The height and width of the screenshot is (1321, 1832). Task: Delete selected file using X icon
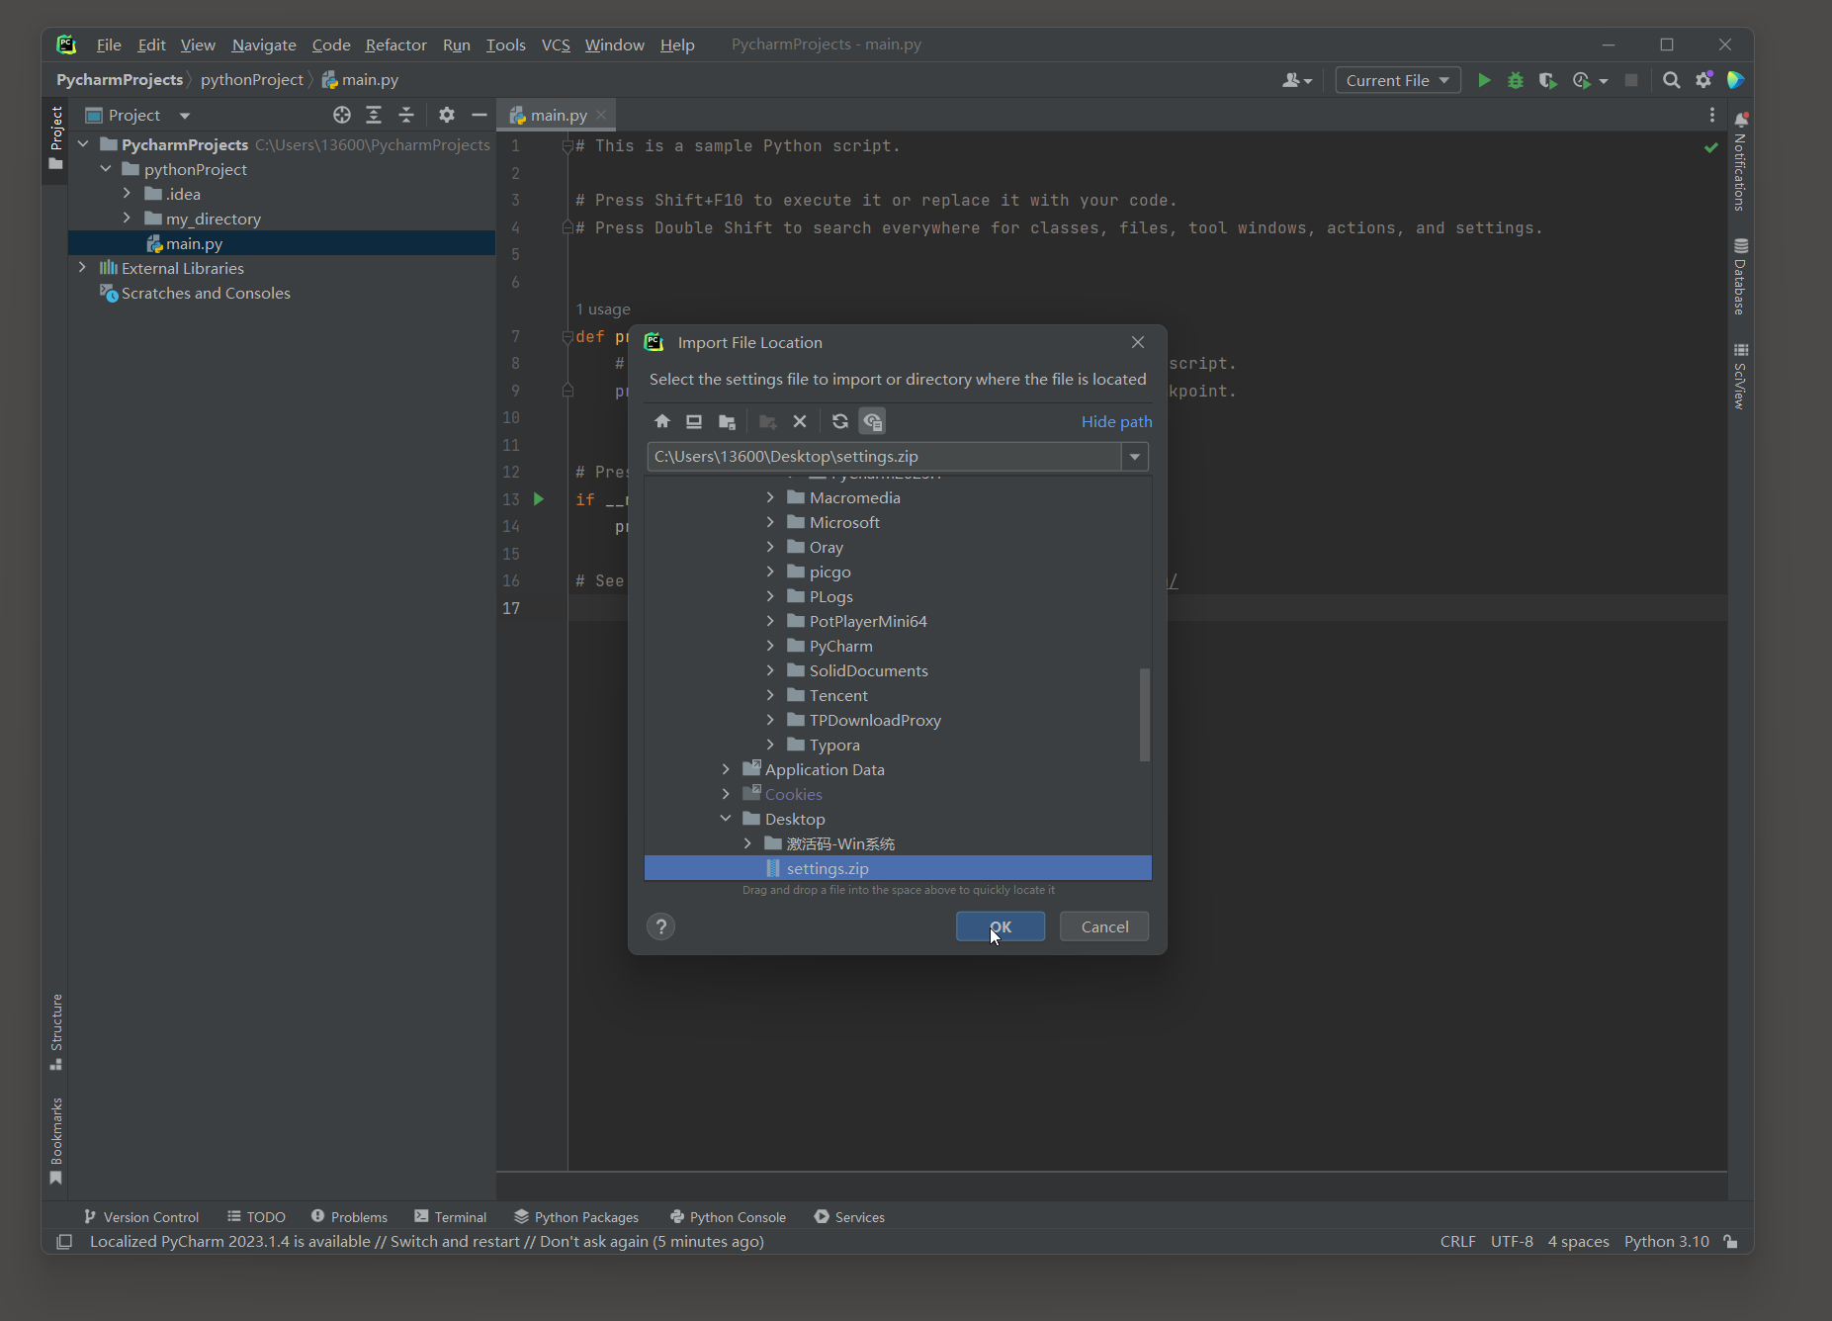800,421
